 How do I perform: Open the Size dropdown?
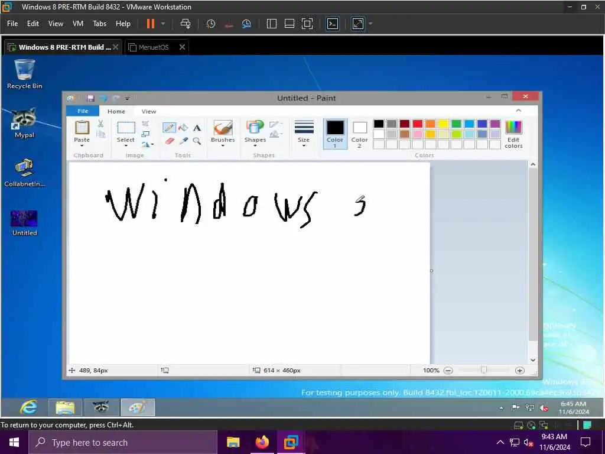coord(304,133)
